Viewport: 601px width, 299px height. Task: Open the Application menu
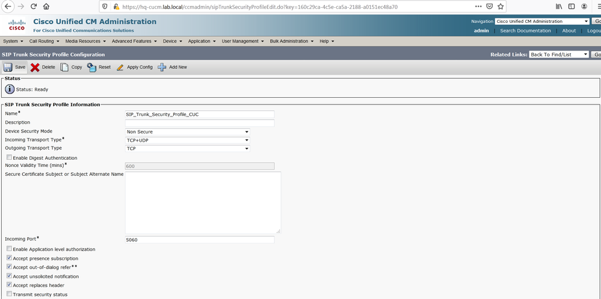pyautogui.click(x=202, y=41)
